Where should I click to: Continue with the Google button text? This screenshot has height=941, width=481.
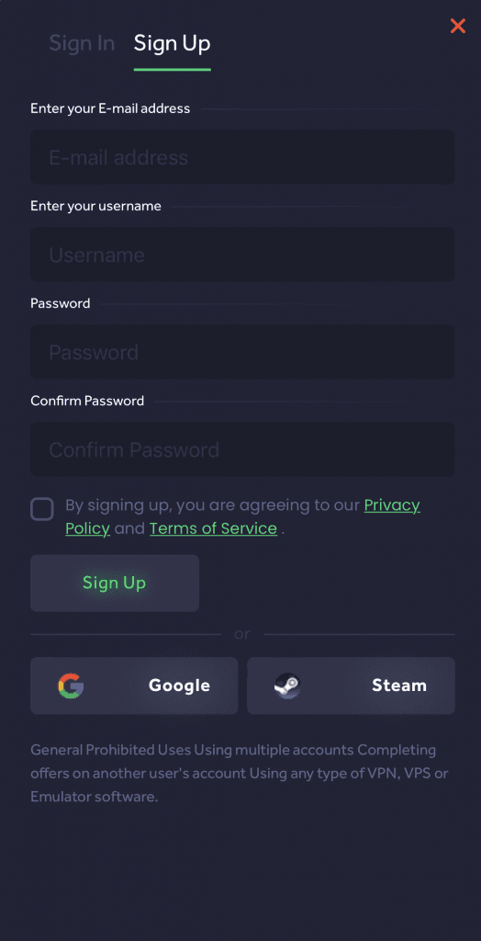click(x=179, y=686)
